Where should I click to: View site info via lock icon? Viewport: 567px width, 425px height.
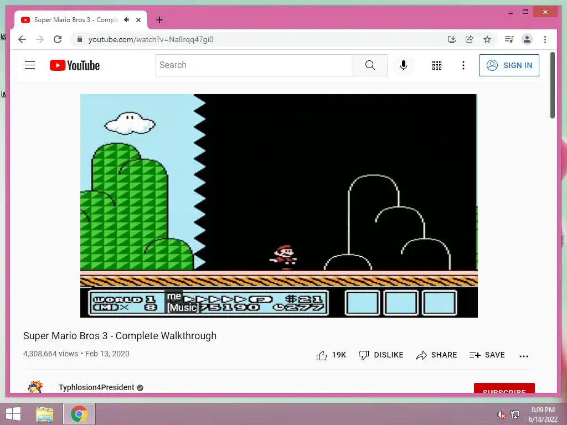click(x=80, y=39)
